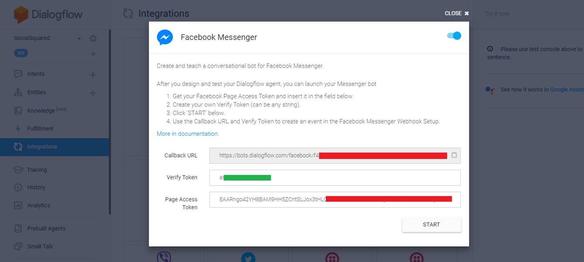
Task: Go to the Training section
Action: (37, 170)
